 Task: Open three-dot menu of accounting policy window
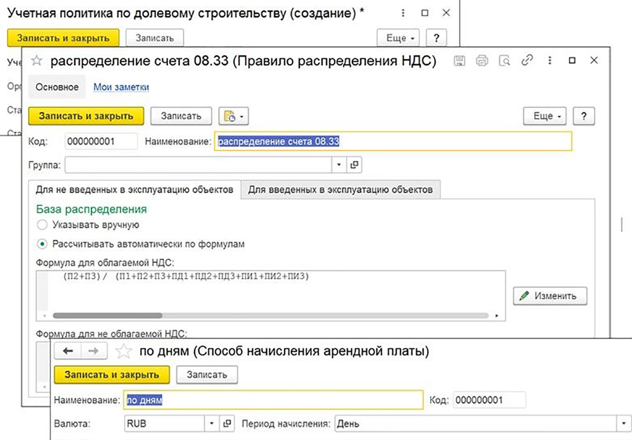(x=403, y=13)
